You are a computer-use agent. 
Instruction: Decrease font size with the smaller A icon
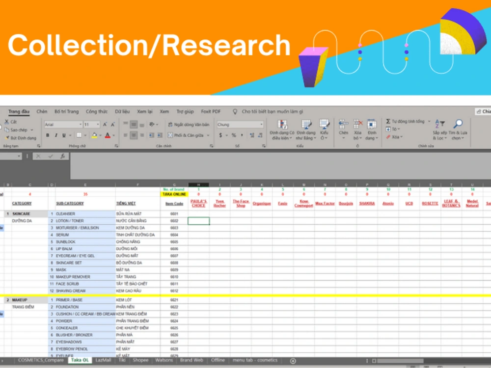(x=113, y=125)
